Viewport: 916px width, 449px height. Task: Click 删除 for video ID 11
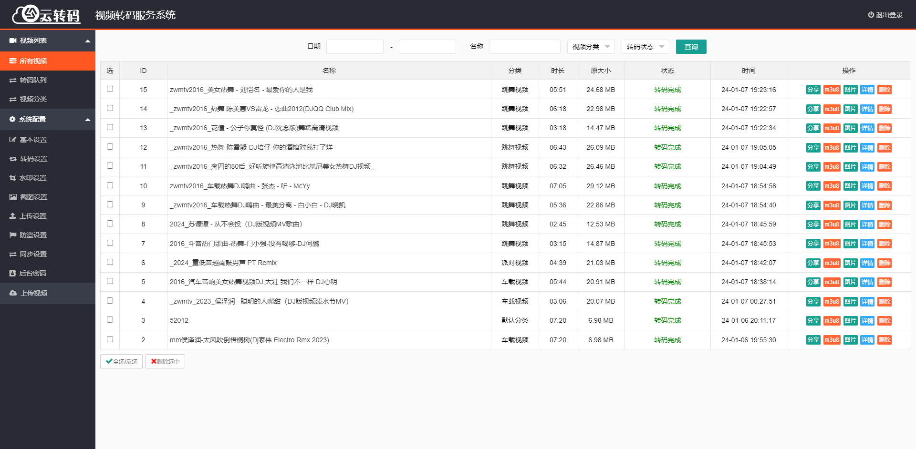885,166
